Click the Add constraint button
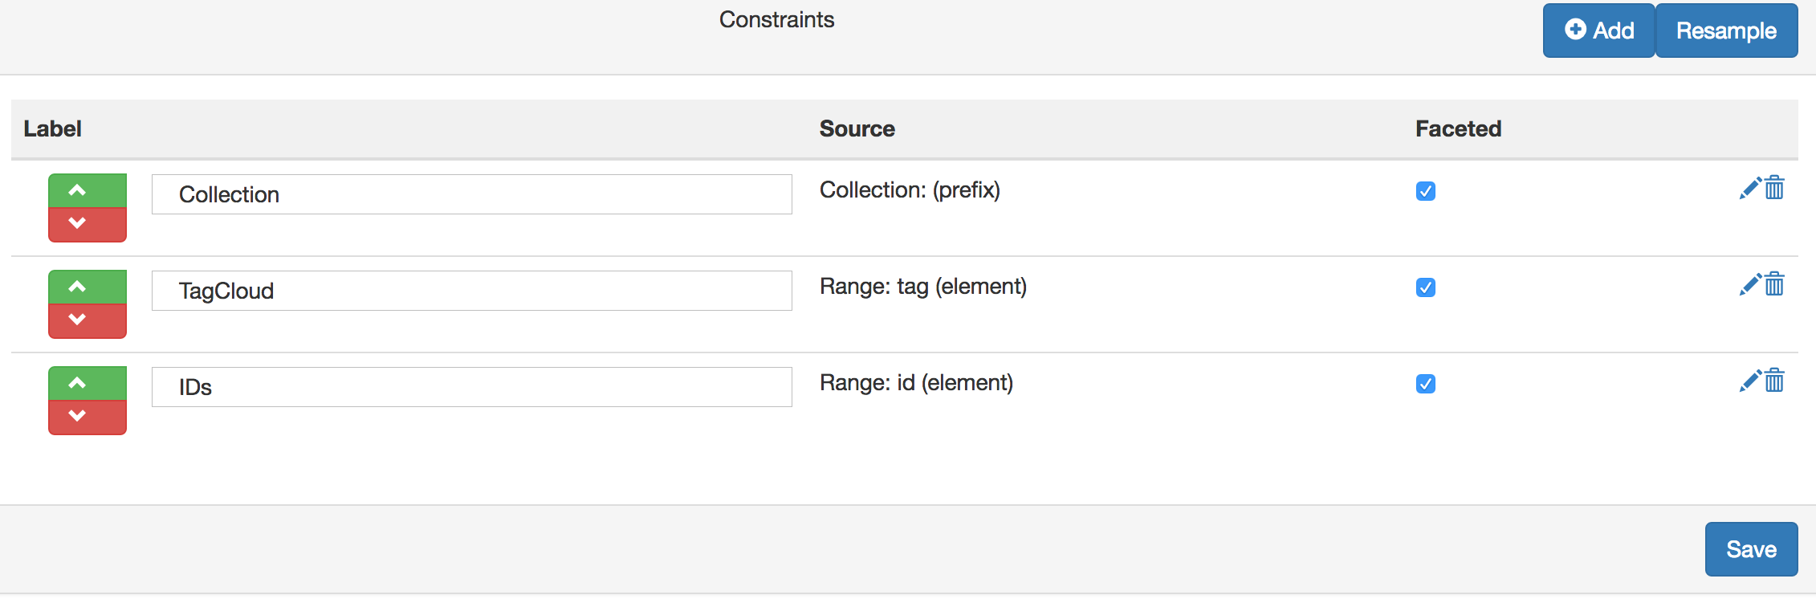The height and width of the screenshot is (599, 1816). point(1598,31)
